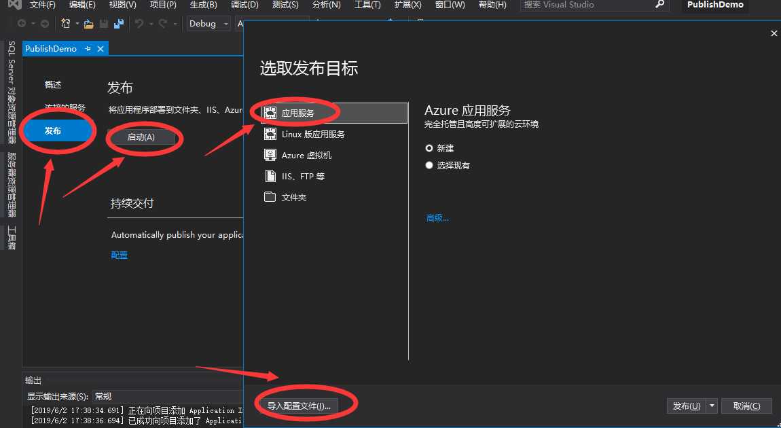Viewport: 781px width, 428px height.
Task: Click the PublishDemo solution name label
Action: pos(715,5)
